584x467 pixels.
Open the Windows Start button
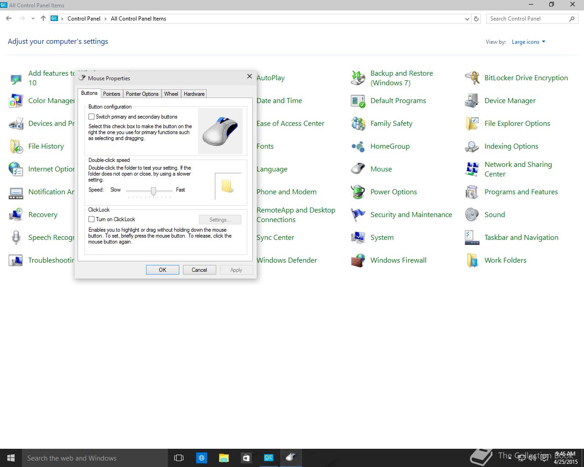click(11, 458)
